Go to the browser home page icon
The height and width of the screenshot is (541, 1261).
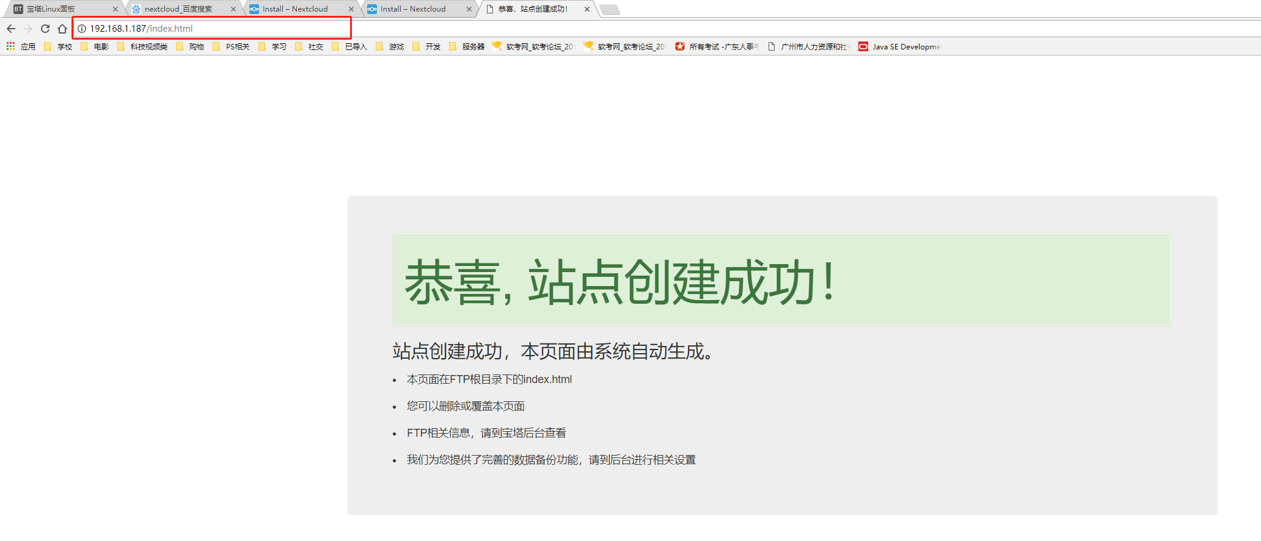62,29
